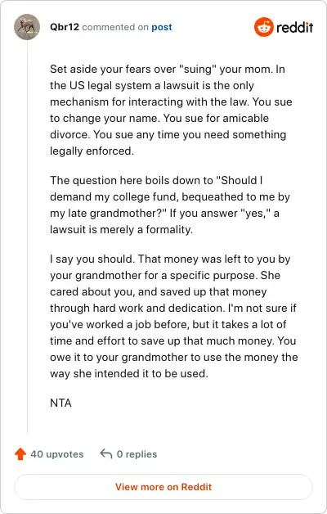This screenshot has height=514, width=327.
Task: Open the Qbr12 username link
Action: point(65,27)
